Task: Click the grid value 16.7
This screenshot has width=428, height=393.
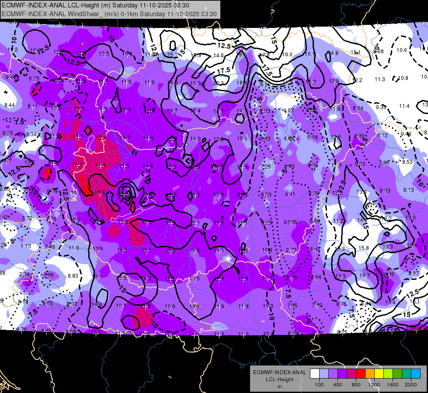Action: tap(365, 276)
